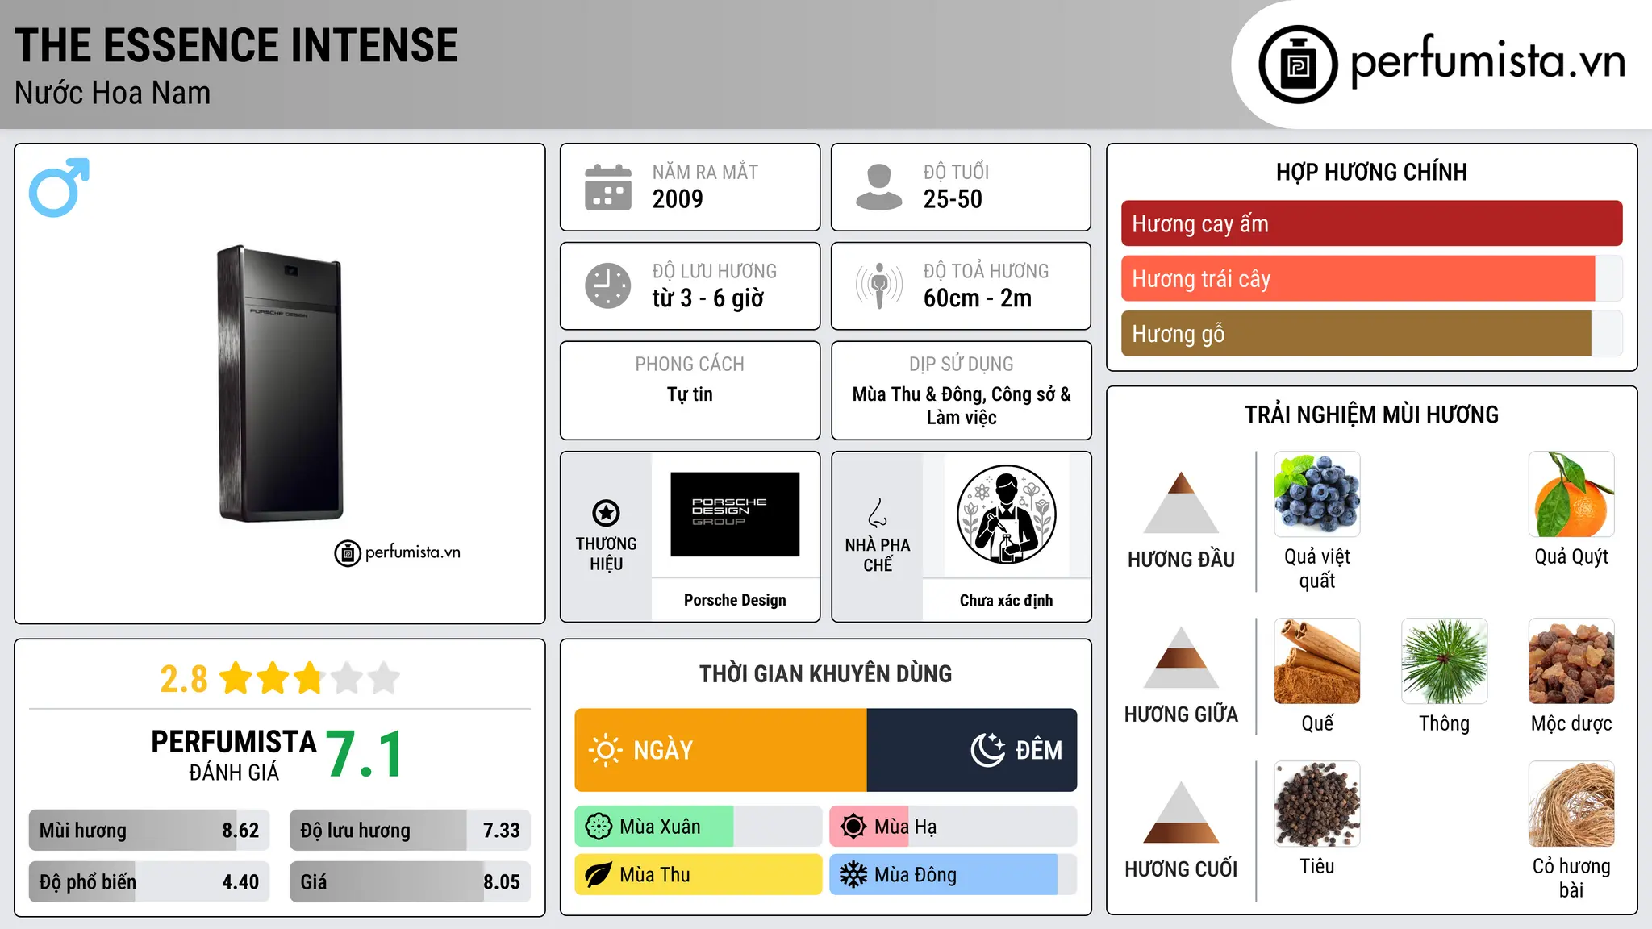The width and height of the screenshot is (1652, 929).
Task: Click the launch year 2009
Action: 678,199
